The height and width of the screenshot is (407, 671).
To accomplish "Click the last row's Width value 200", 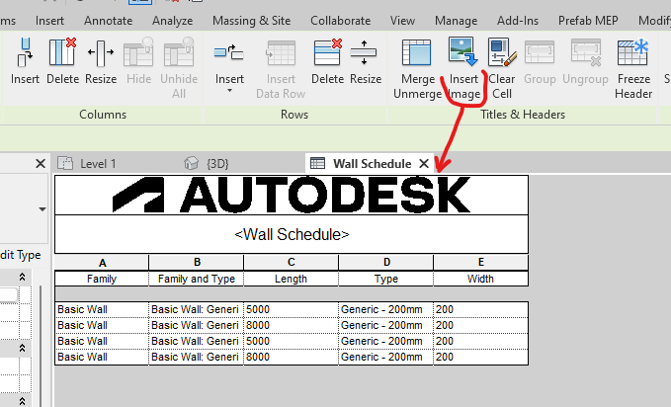I will [x=480, y=357].
